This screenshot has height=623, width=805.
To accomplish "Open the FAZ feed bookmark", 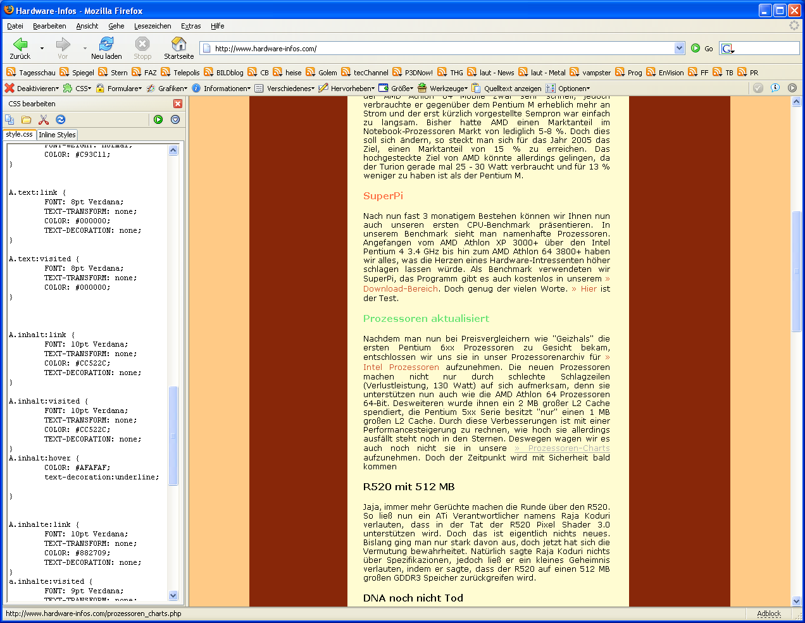I will pos(144,73).
